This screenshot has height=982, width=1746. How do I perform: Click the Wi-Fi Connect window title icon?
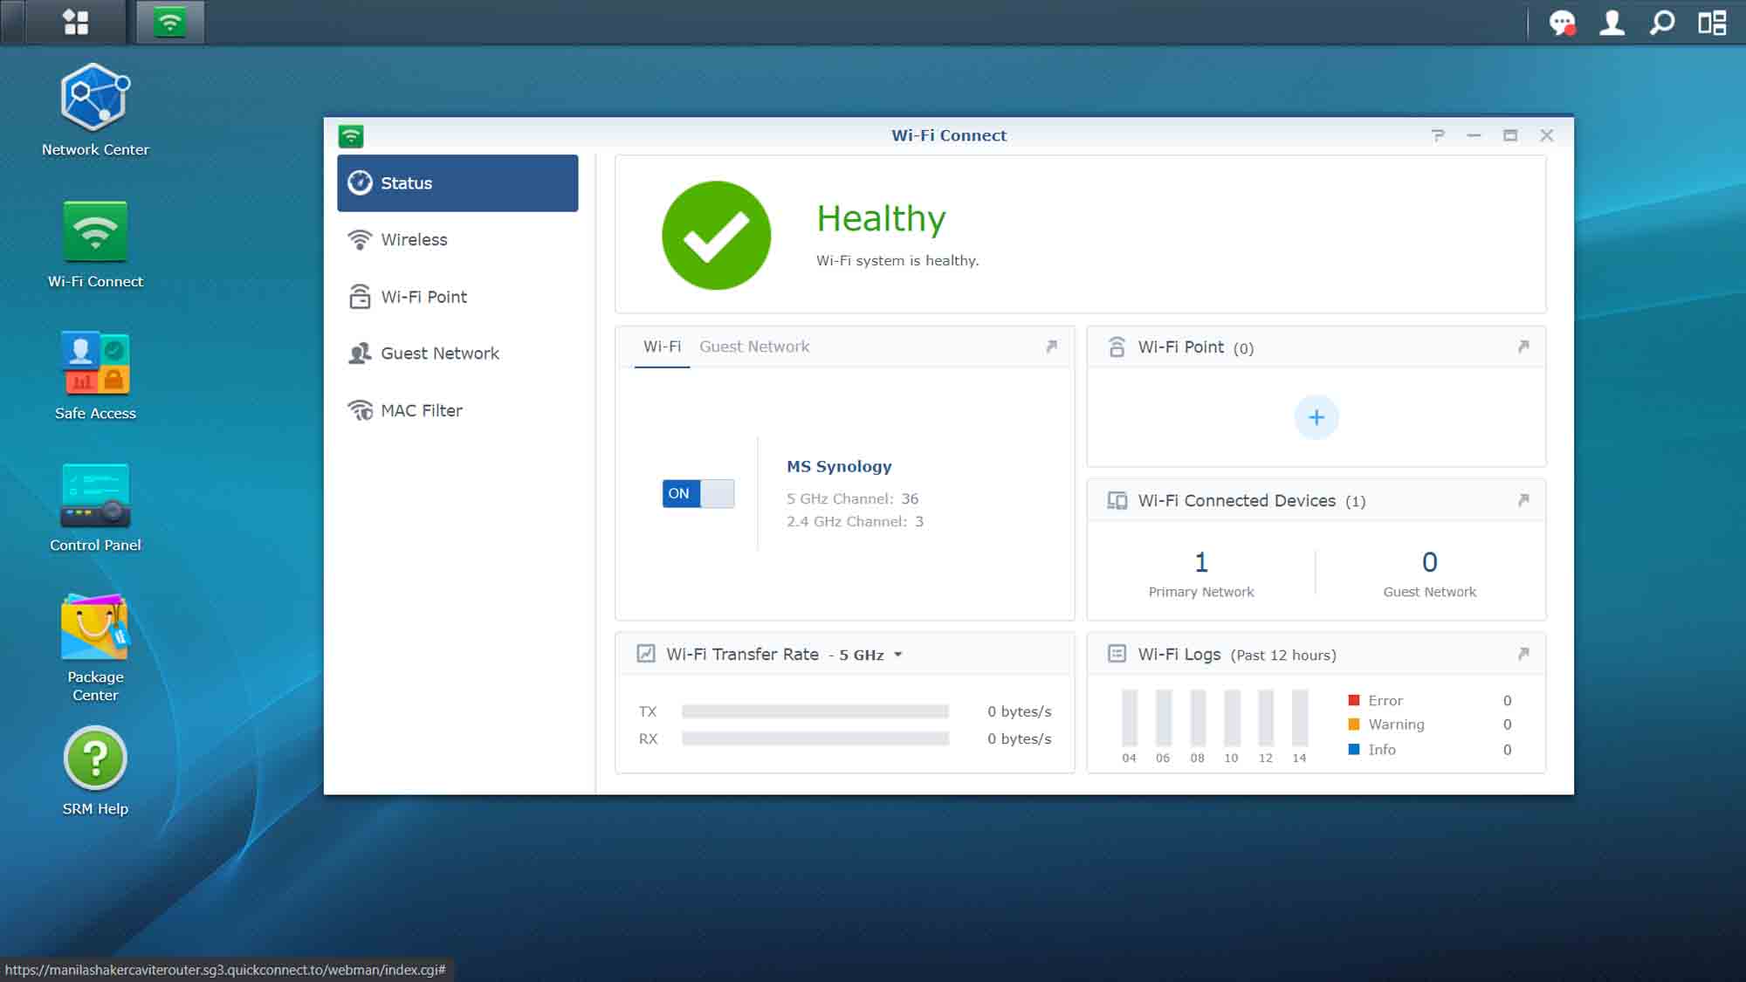click(351, 135)
